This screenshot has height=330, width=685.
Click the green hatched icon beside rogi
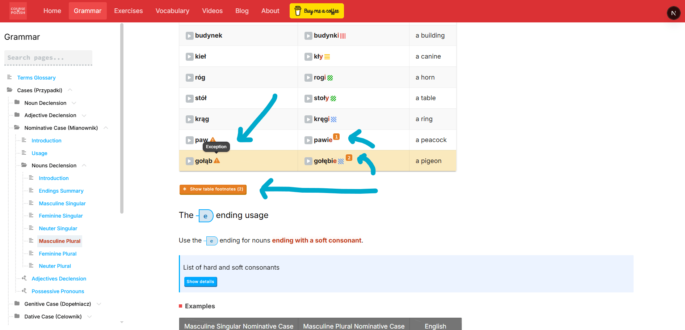[330, 78]
